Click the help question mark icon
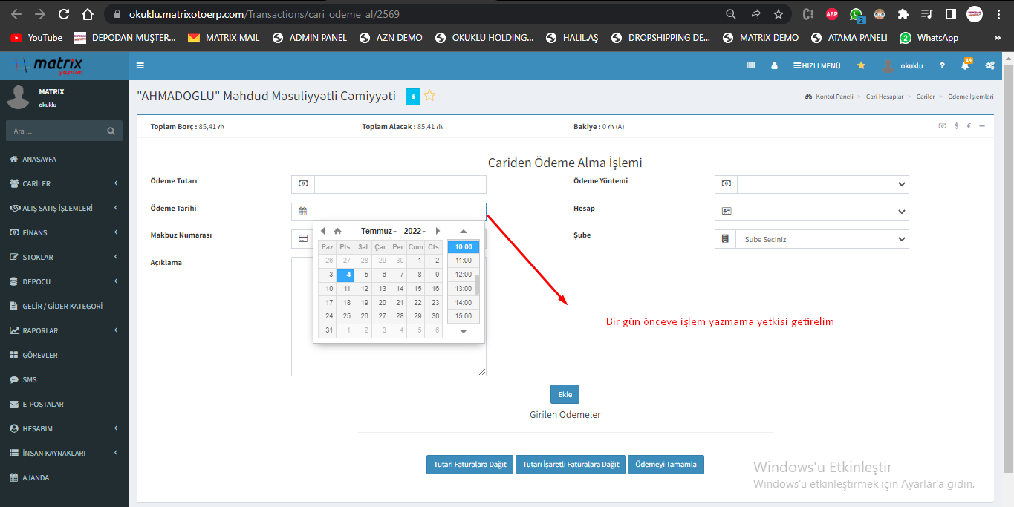The image size is (1014, 507). tap(942, 65)
